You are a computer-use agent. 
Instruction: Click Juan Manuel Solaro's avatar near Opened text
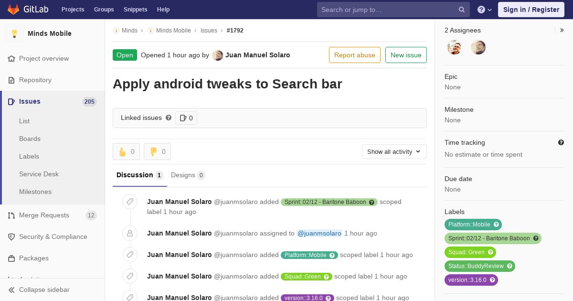click(218, 55)
